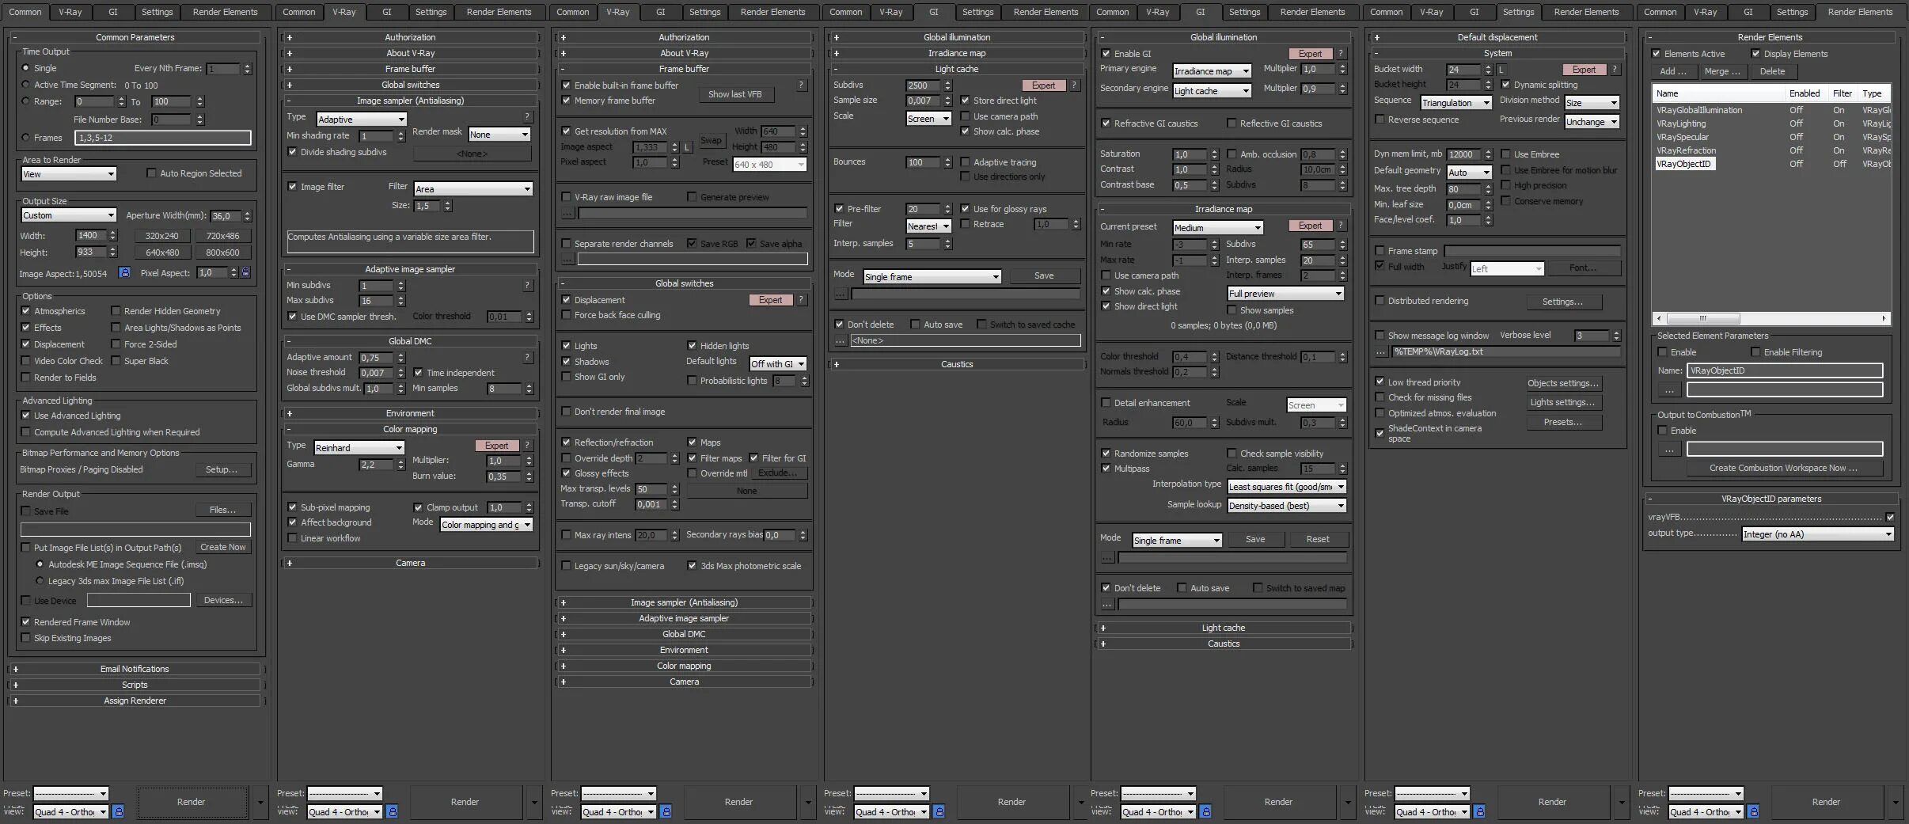Image resolution: width=1909 pixels, height=824 pixels.
Task: Click left scroll arrow of render elements list
Action: point(1659,318)
